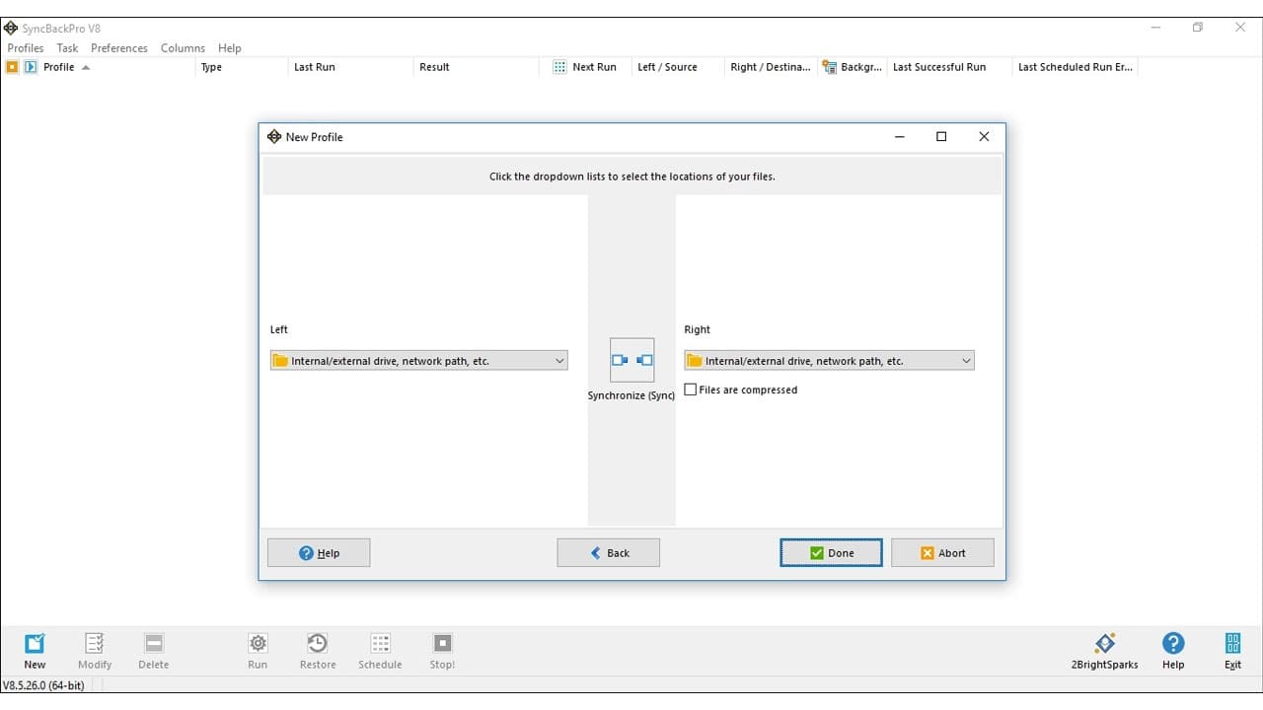Click the Back button
The image size is (1263, 710).
(608, 552)
